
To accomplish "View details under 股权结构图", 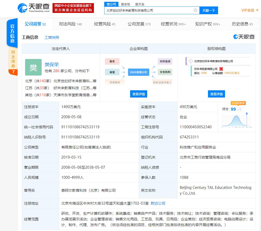I will [x=217, y=94].
